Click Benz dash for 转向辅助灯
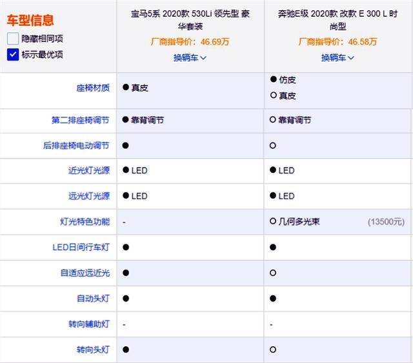The height and width of the screenshot is (363, 413). [271, 325]
